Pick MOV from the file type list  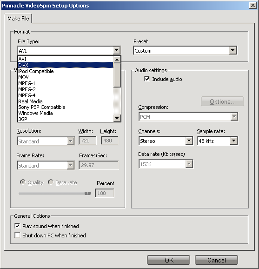[66, 77]
